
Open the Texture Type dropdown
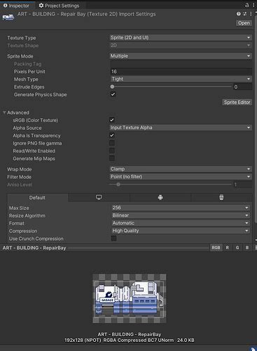click(181, 37)
